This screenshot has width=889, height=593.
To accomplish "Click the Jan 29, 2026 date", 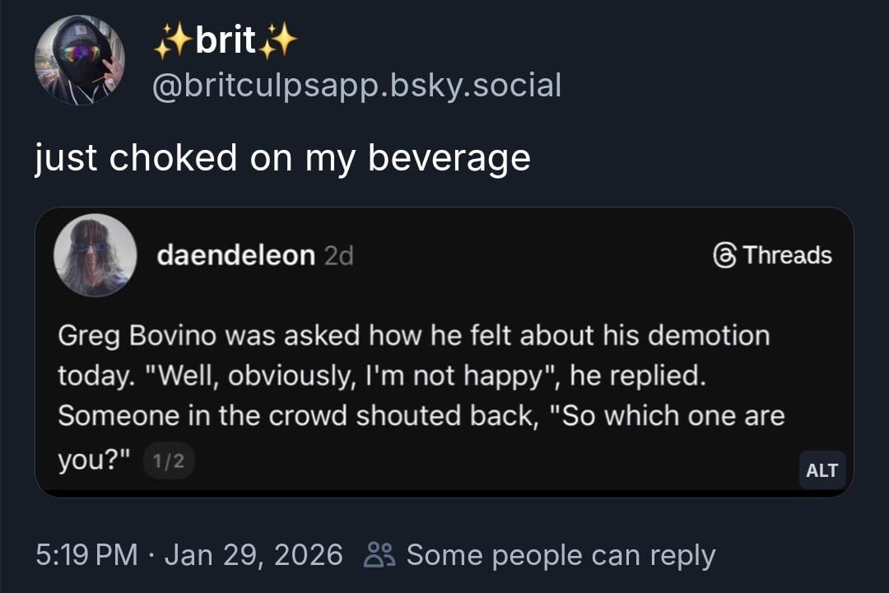I will click(x=254, y=554).
